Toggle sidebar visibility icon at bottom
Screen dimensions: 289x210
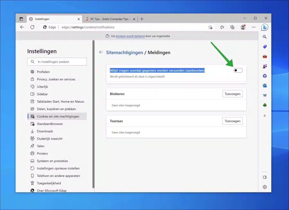click(x=265, y=177)
